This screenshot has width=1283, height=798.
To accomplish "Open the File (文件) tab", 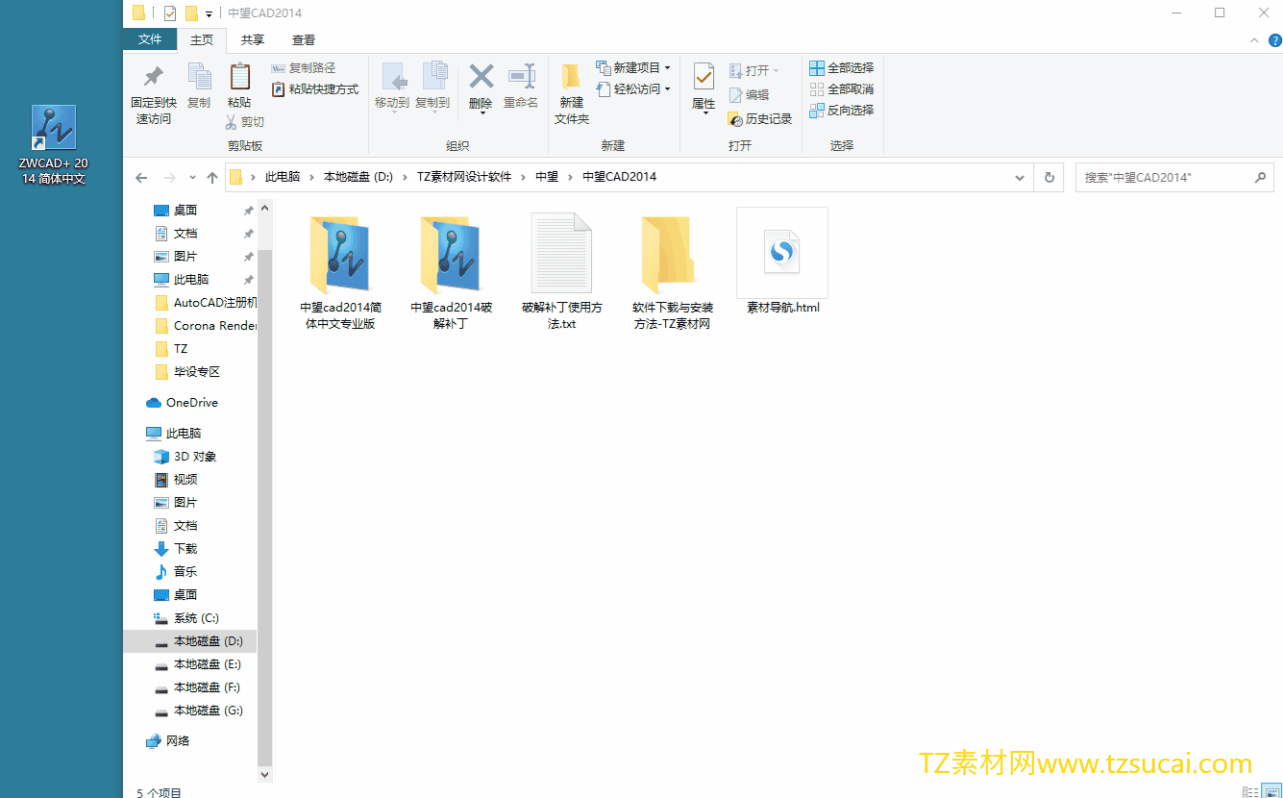I will (x=150, y=39).
